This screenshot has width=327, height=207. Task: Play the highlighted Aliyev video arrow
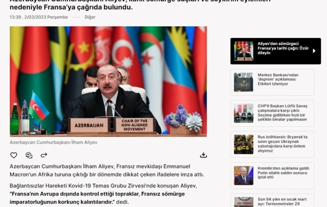[314, 51]
